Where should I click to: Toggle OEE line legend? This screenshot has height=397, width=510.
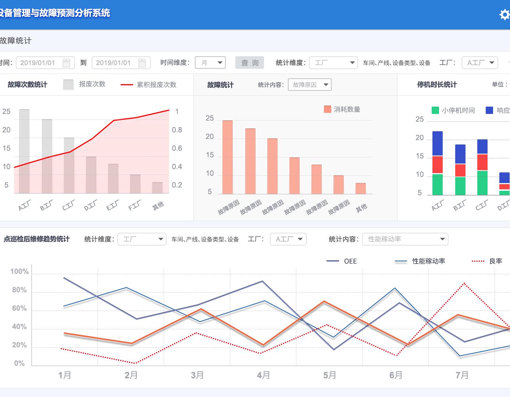pyautogui.click(x=332, y=261)
